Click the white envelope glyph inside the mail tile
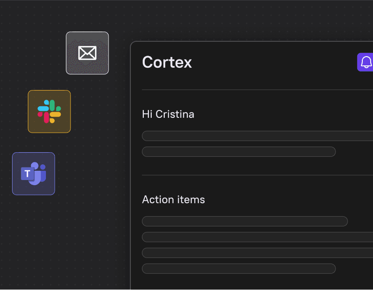The height and width of the screenshot is (290, 373). pyautogui.click(x=87, y=53)
